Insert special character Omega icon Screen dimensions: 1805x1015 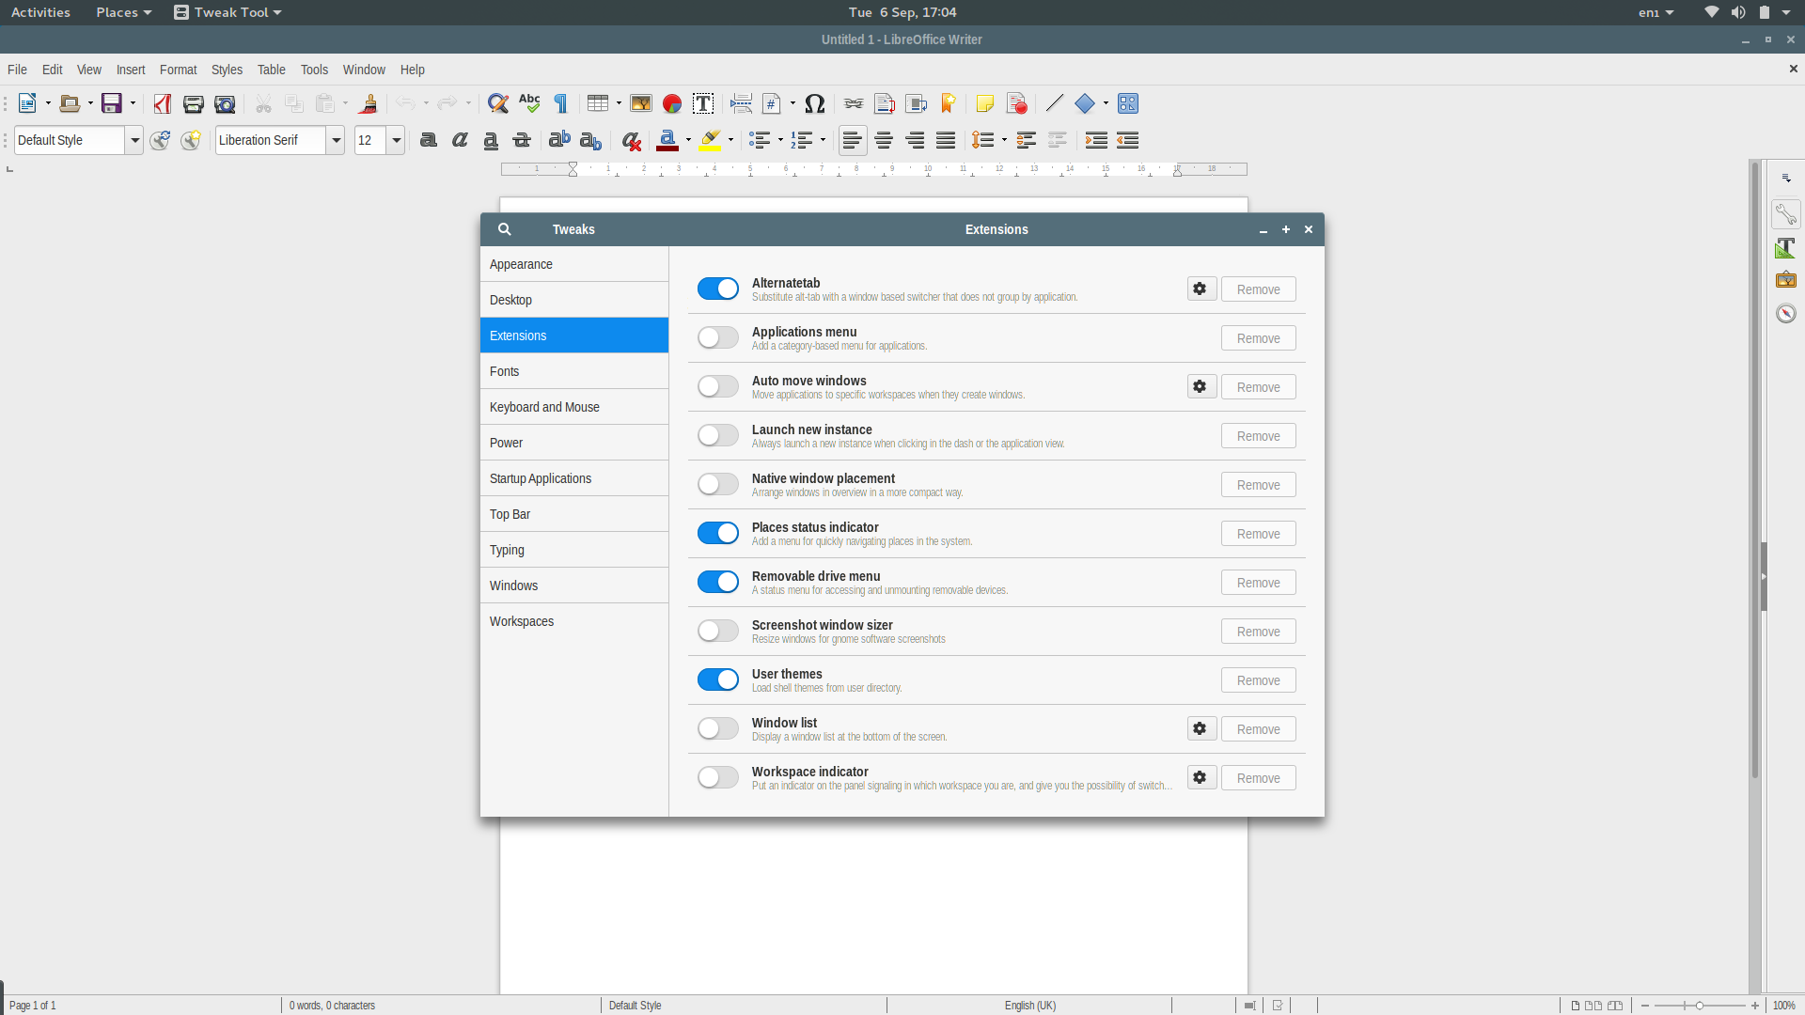click(x=815, y=103)
